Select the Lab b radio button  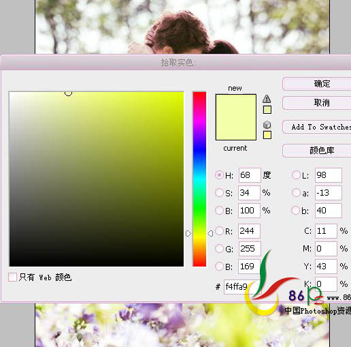(296, 211)
